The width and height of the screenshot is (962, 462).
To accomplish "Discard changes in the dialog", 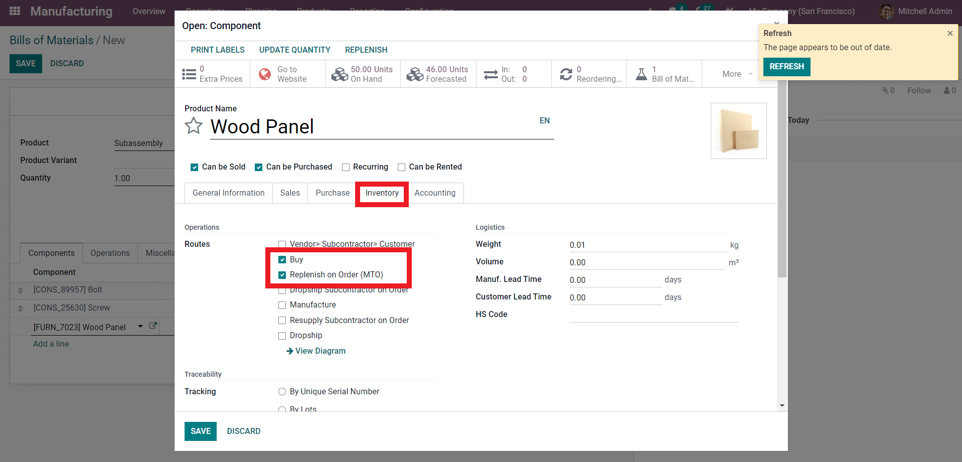I will [244, 431].
